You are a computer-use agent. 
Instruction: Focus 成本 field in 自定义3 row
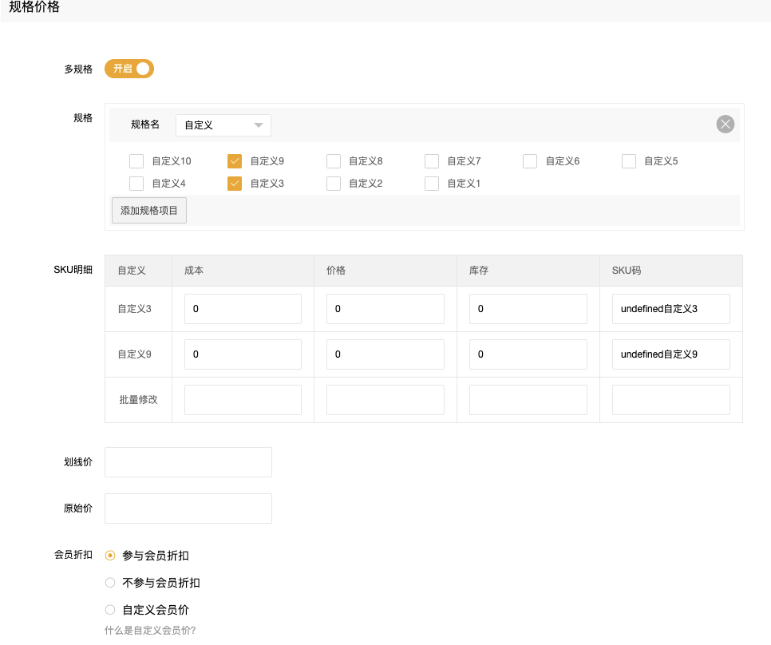pos(243,309)
